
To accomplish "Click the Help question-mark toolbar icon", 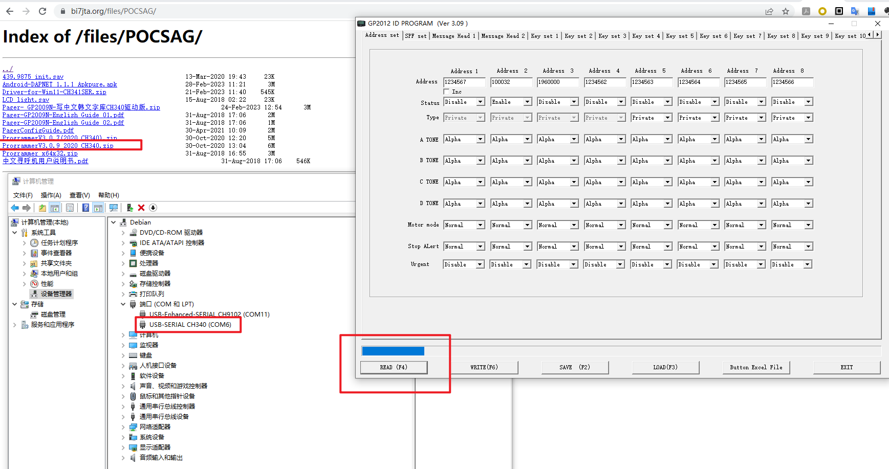I will pyautogui.click(x=85, y=208).
